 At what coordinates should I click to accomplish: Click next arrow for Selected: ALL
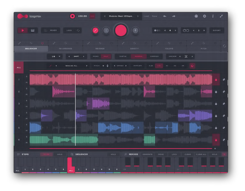coord(87,66)
